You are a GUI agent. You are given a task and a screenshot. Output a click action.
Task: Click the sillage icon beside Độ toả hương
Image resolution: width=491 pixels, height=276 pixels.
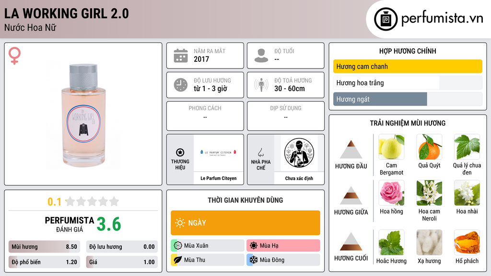click(261, 85)
